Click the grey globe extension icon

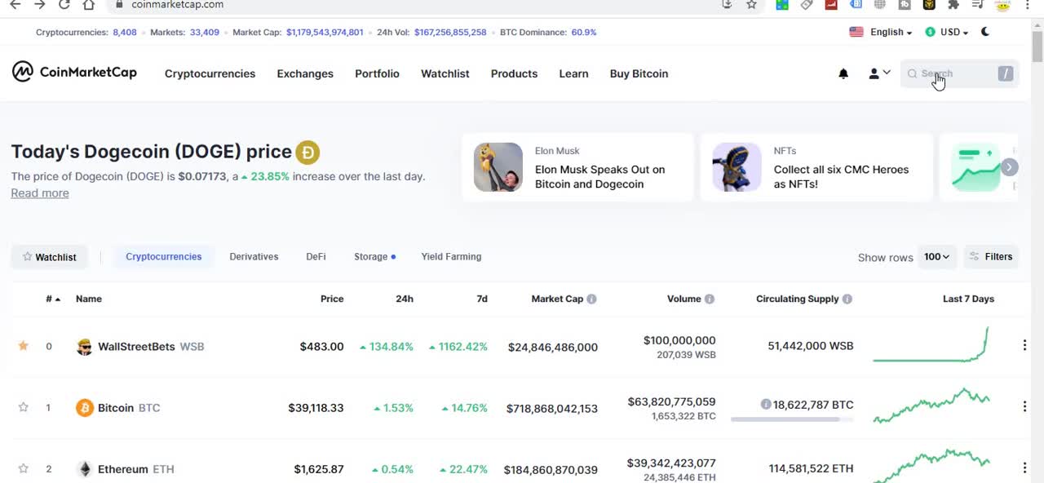click(x=880, y=5)
